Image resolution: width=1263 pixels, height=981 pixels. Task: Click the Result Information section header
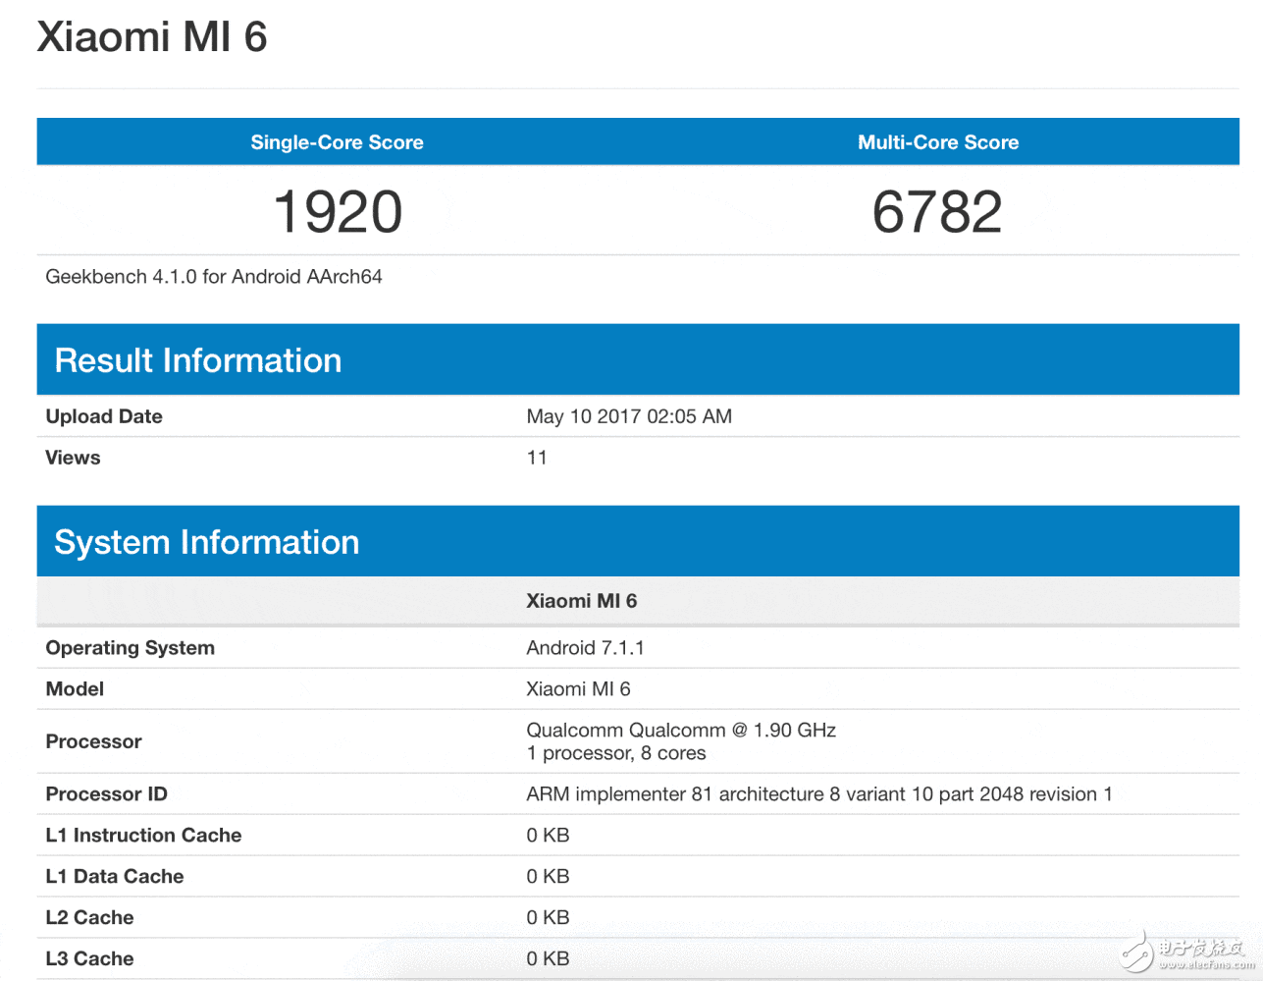[x=198, y=360]
